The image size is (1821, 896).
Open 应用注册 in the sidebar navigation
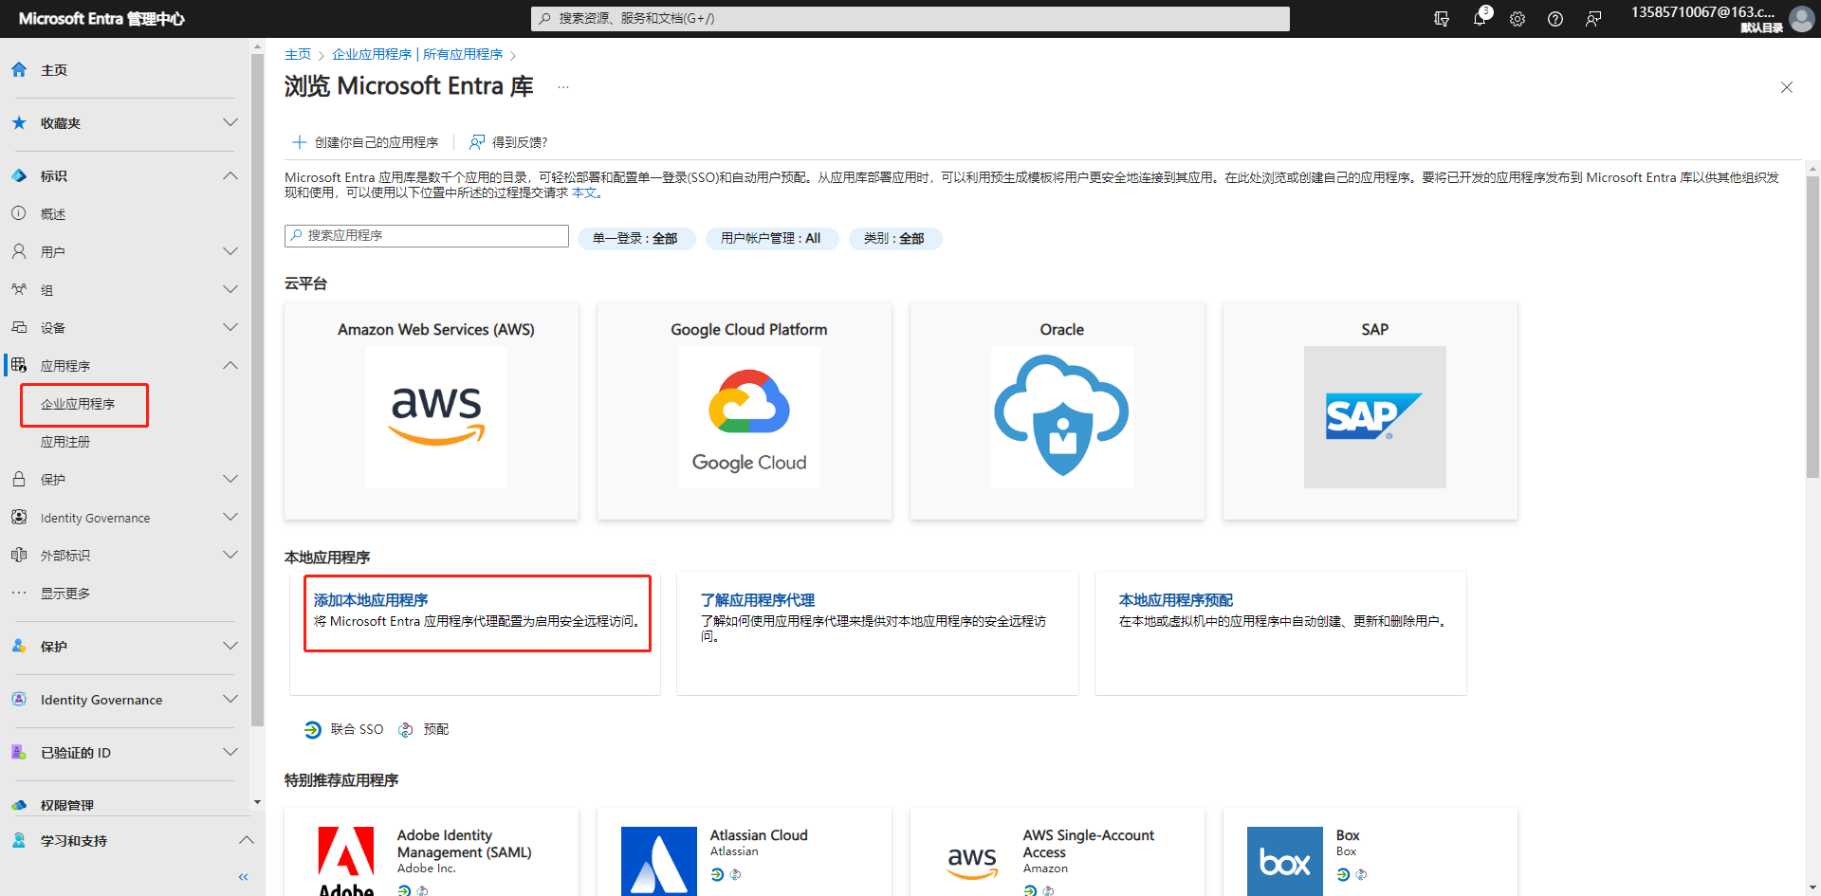[64, 441]
